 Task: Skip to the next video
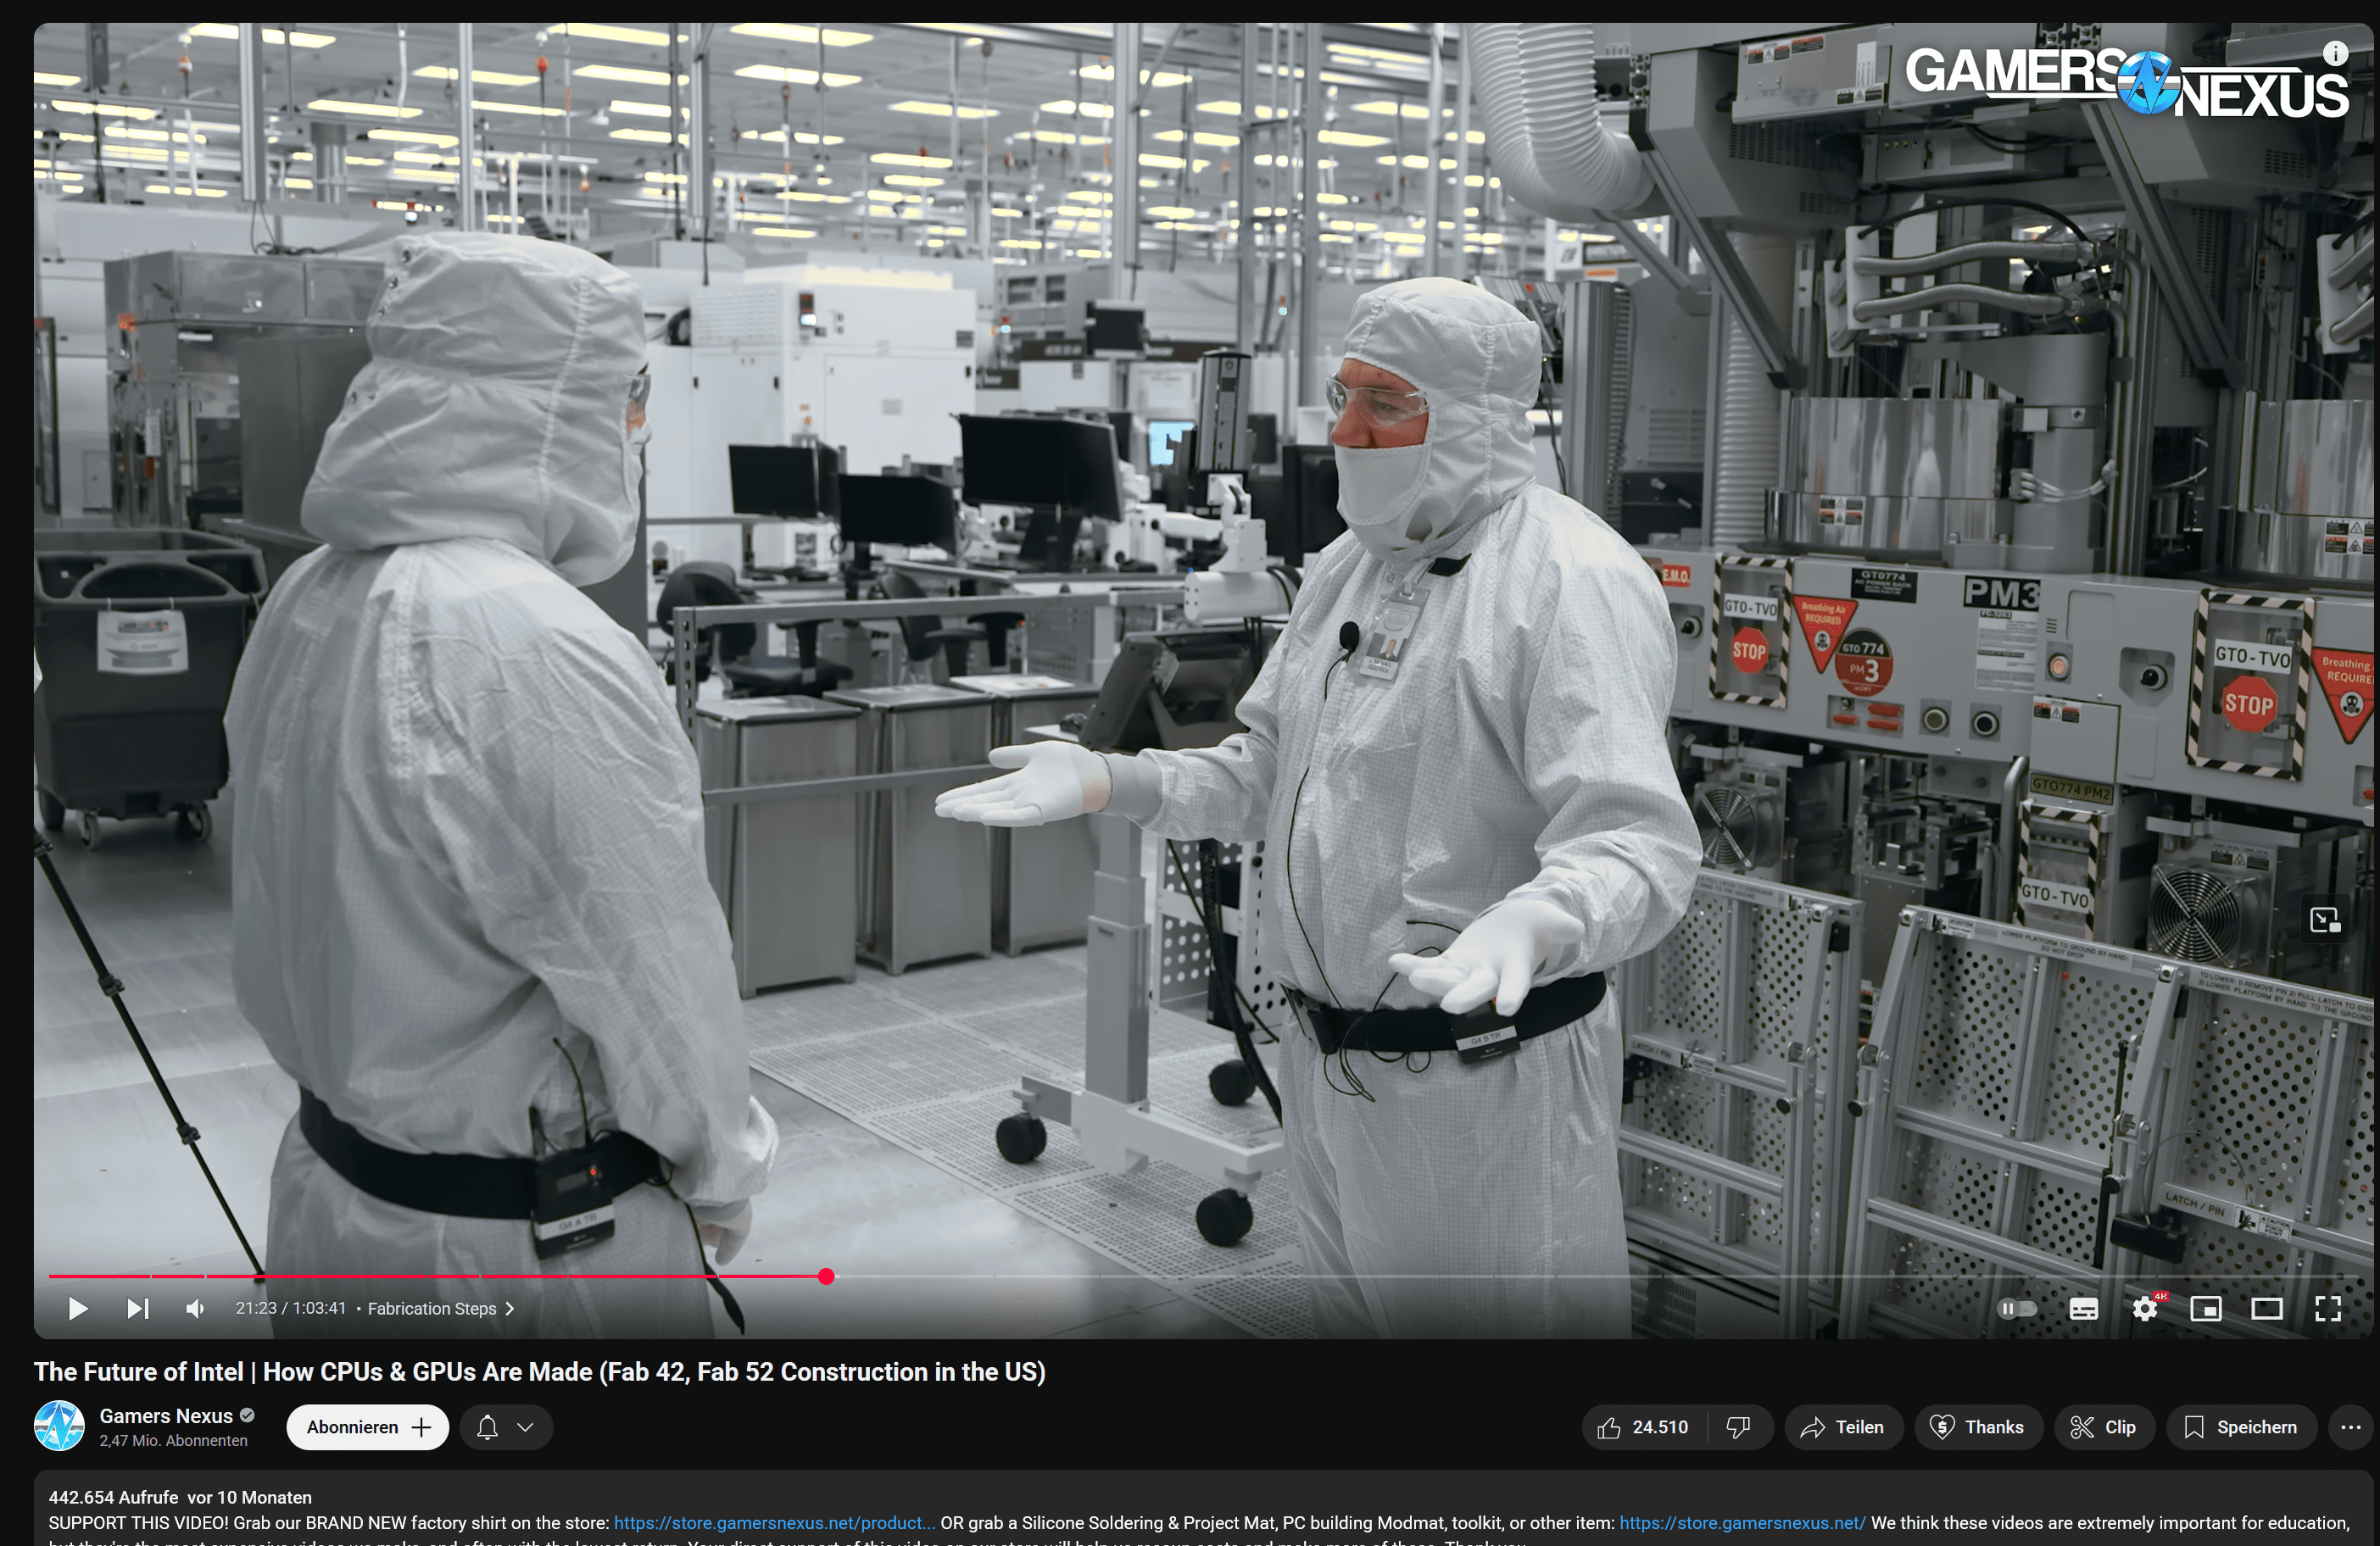point(138,1308)
